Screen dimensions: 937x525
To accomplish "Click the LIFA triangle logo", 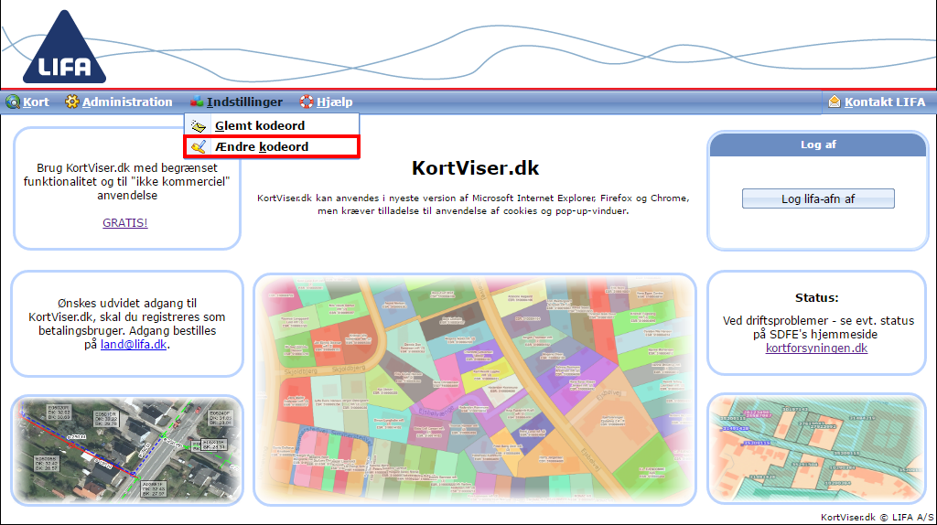I will click(65, 48).
